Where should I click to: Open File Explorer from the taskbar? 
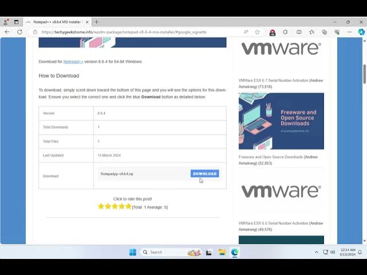pyautogui.click(x=222, y=252)
